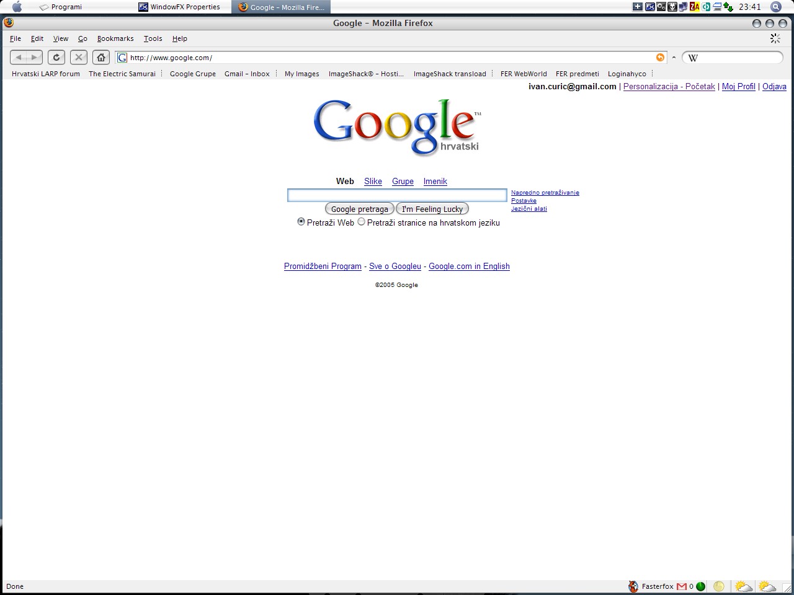Click the 'Personalizacija - Početak' link
794x595 pixels.
pyautogui.click(x=669, y=87)
